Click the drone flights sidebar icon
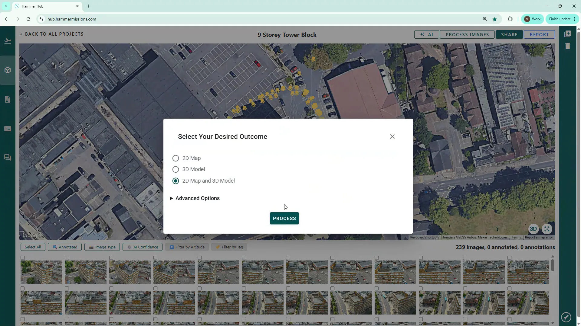581x326 pixels. [x=8, y=41]
